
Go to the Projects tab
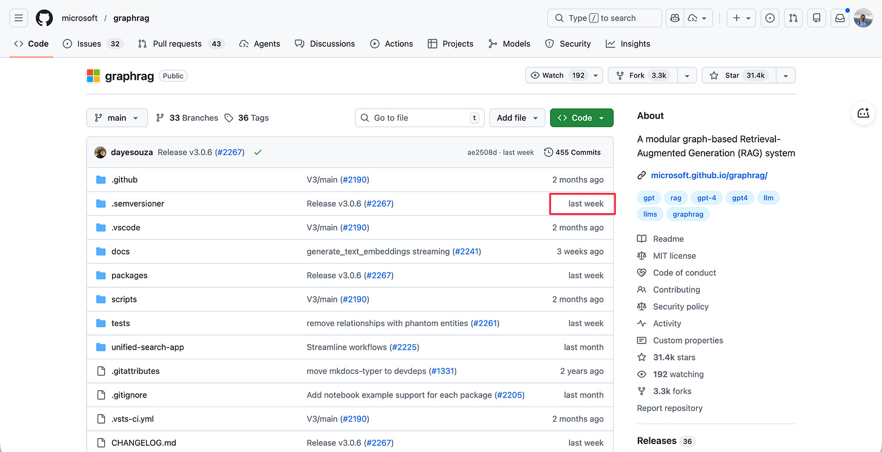pos(450,44)
